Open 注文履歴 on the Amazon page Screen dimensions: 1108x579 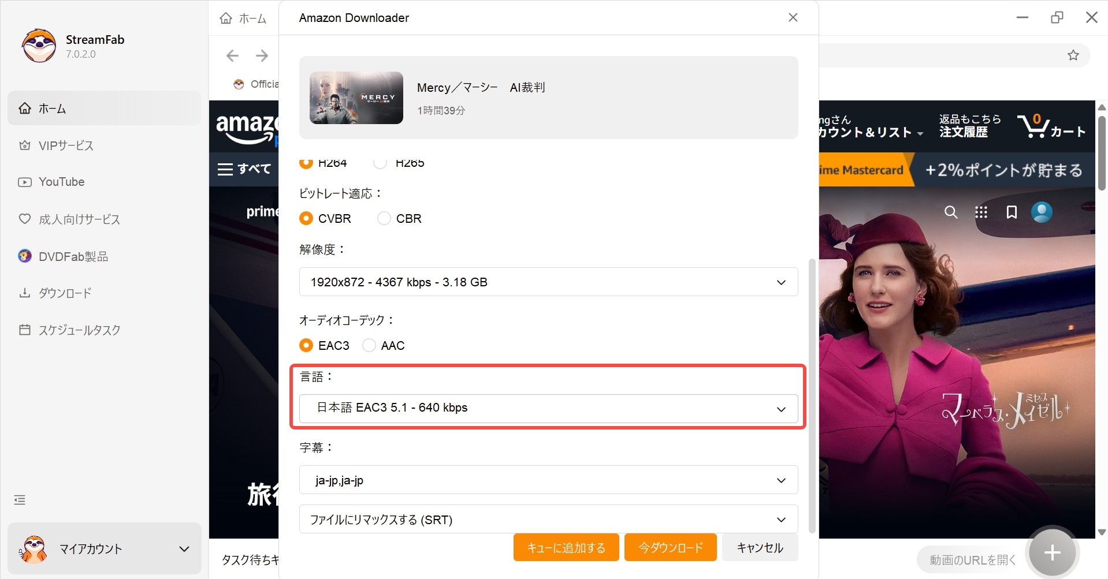[x=969, y=126]
